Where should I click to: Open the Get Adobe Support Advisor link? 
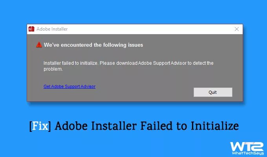click(69, 86)
